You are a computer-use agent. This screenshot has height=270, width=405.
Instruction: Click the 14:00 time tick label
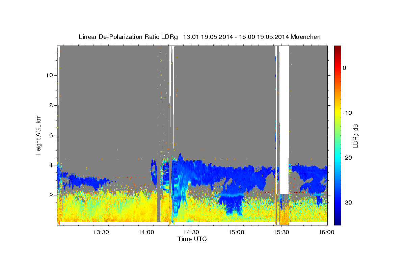click(x=146, y=232)
